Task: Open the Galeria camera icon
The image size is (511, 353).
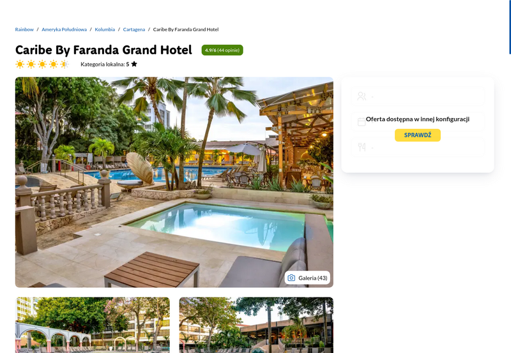Action: (291, 278)
